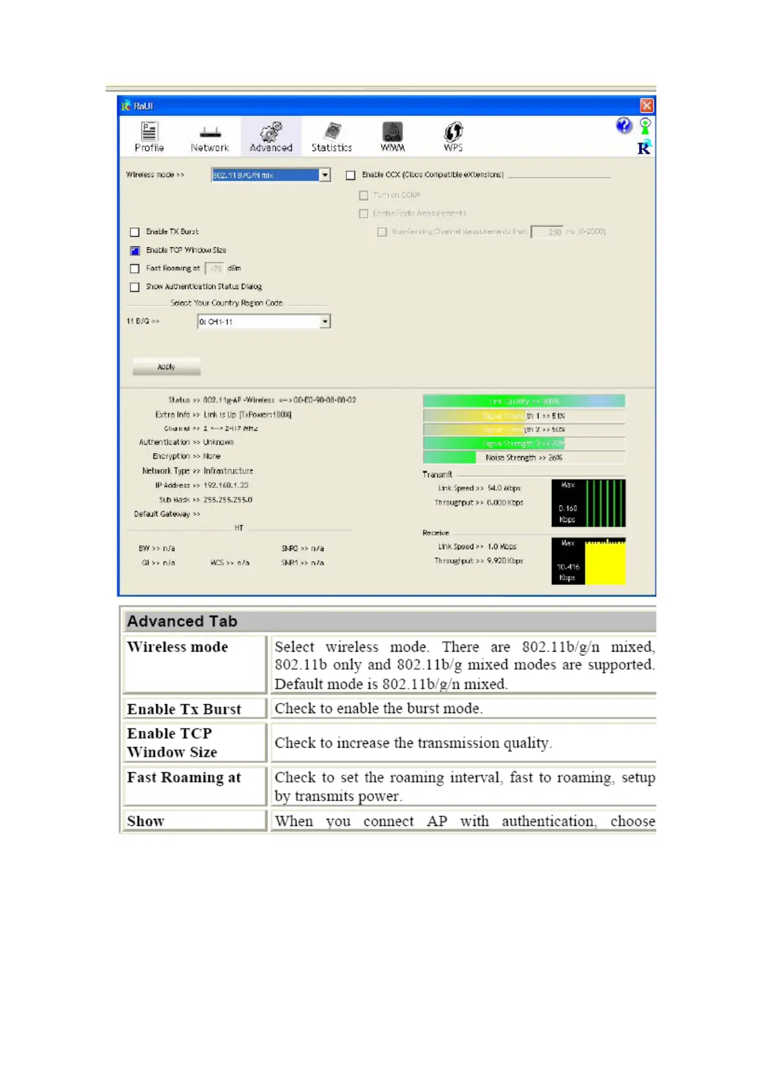
Task: Open the WPS icon
Action: [x=453, y=131]
